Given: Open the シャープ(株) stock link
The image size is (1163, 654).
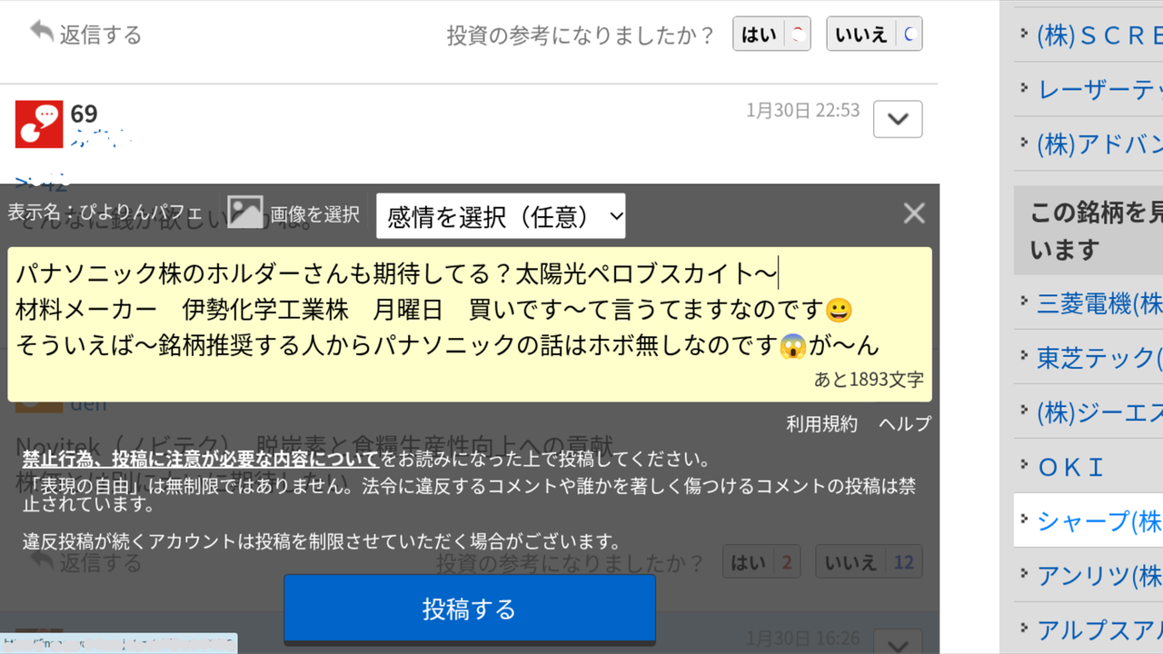Looking at the screenshot, I should click(x=1099, y=520).
